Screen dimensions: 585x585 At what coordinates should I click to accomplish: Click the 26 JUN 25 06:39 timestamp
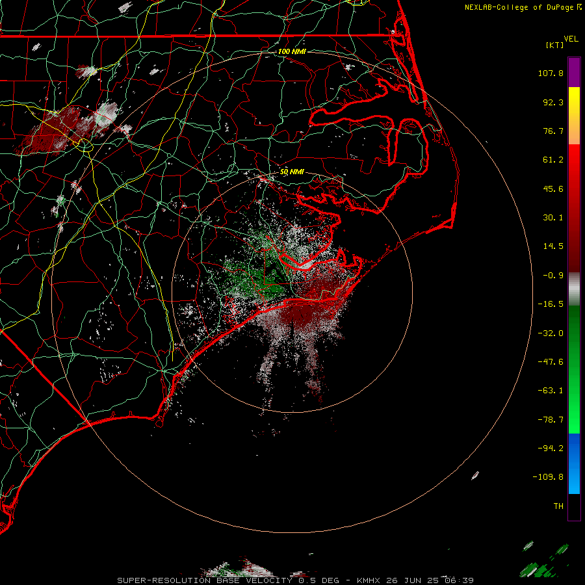pyautogui.click(x=430, y=580)
